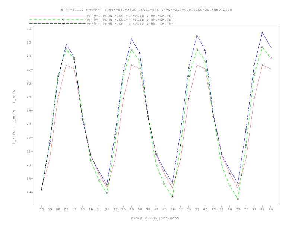The height and width of the screenshot is (228, 295).
Task: Click green NAM circle marker at hour 72 trough
Action: coord(238,199)
